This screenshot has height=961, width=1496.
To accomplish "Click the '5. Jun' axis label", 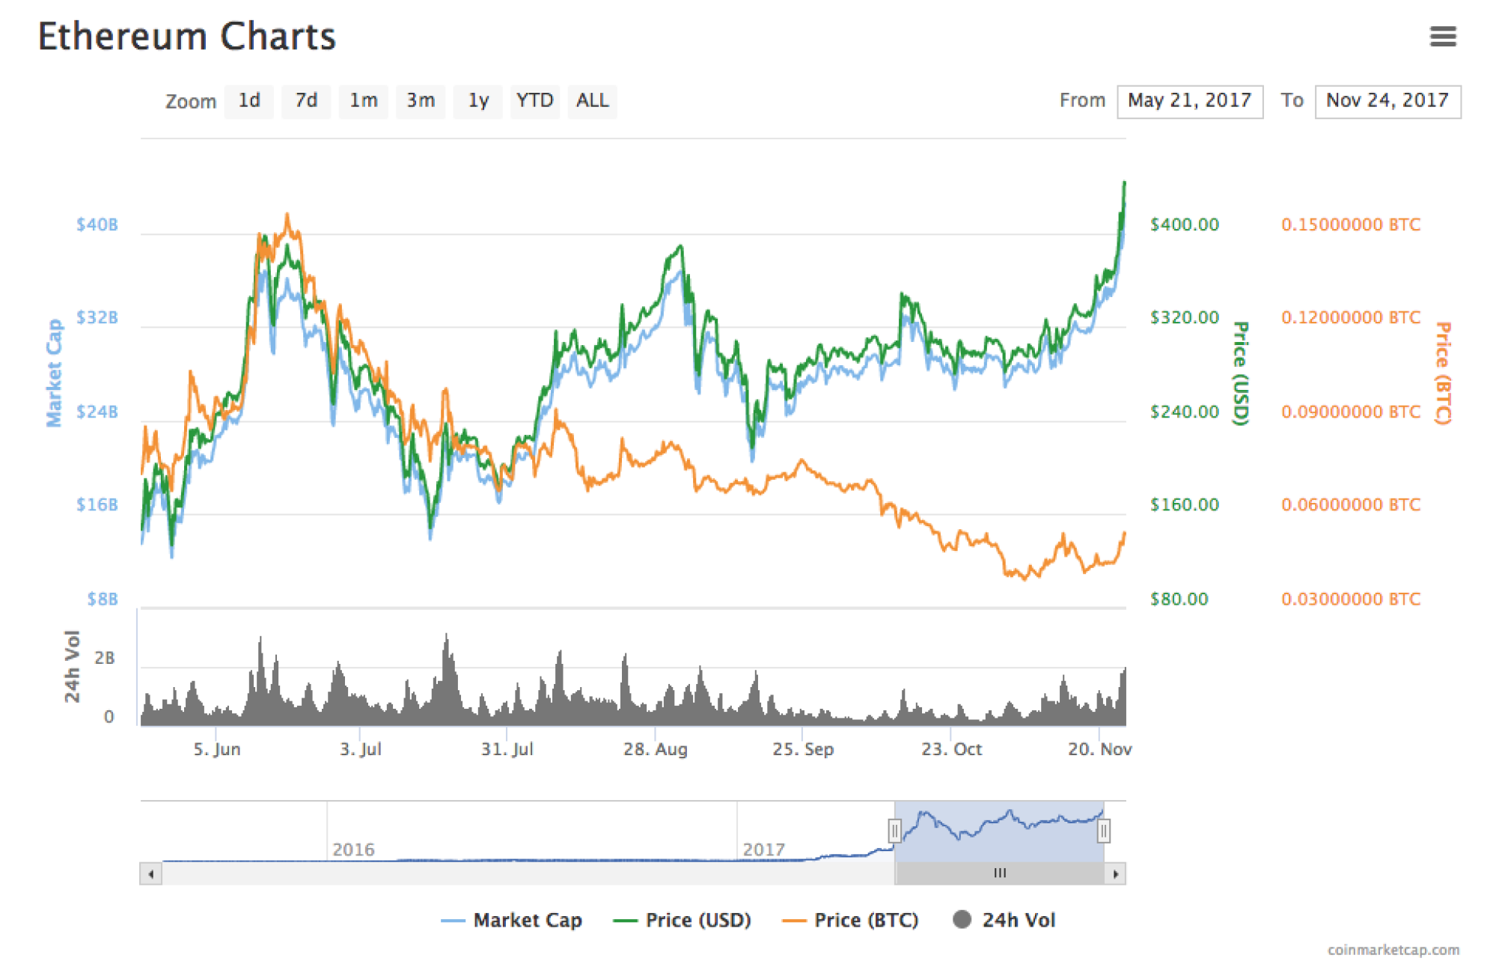I will [217, 748].
